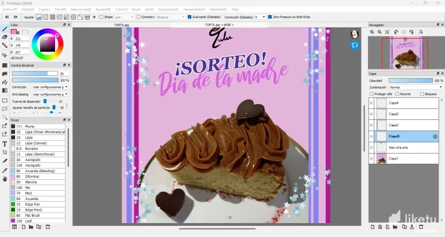Open the Filtro menu

60,9
